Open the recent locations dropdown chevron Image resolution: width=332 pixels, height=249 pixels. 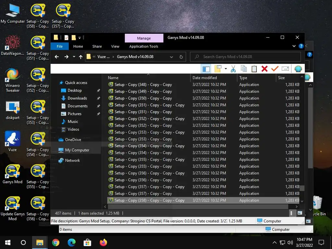(74, 57)
